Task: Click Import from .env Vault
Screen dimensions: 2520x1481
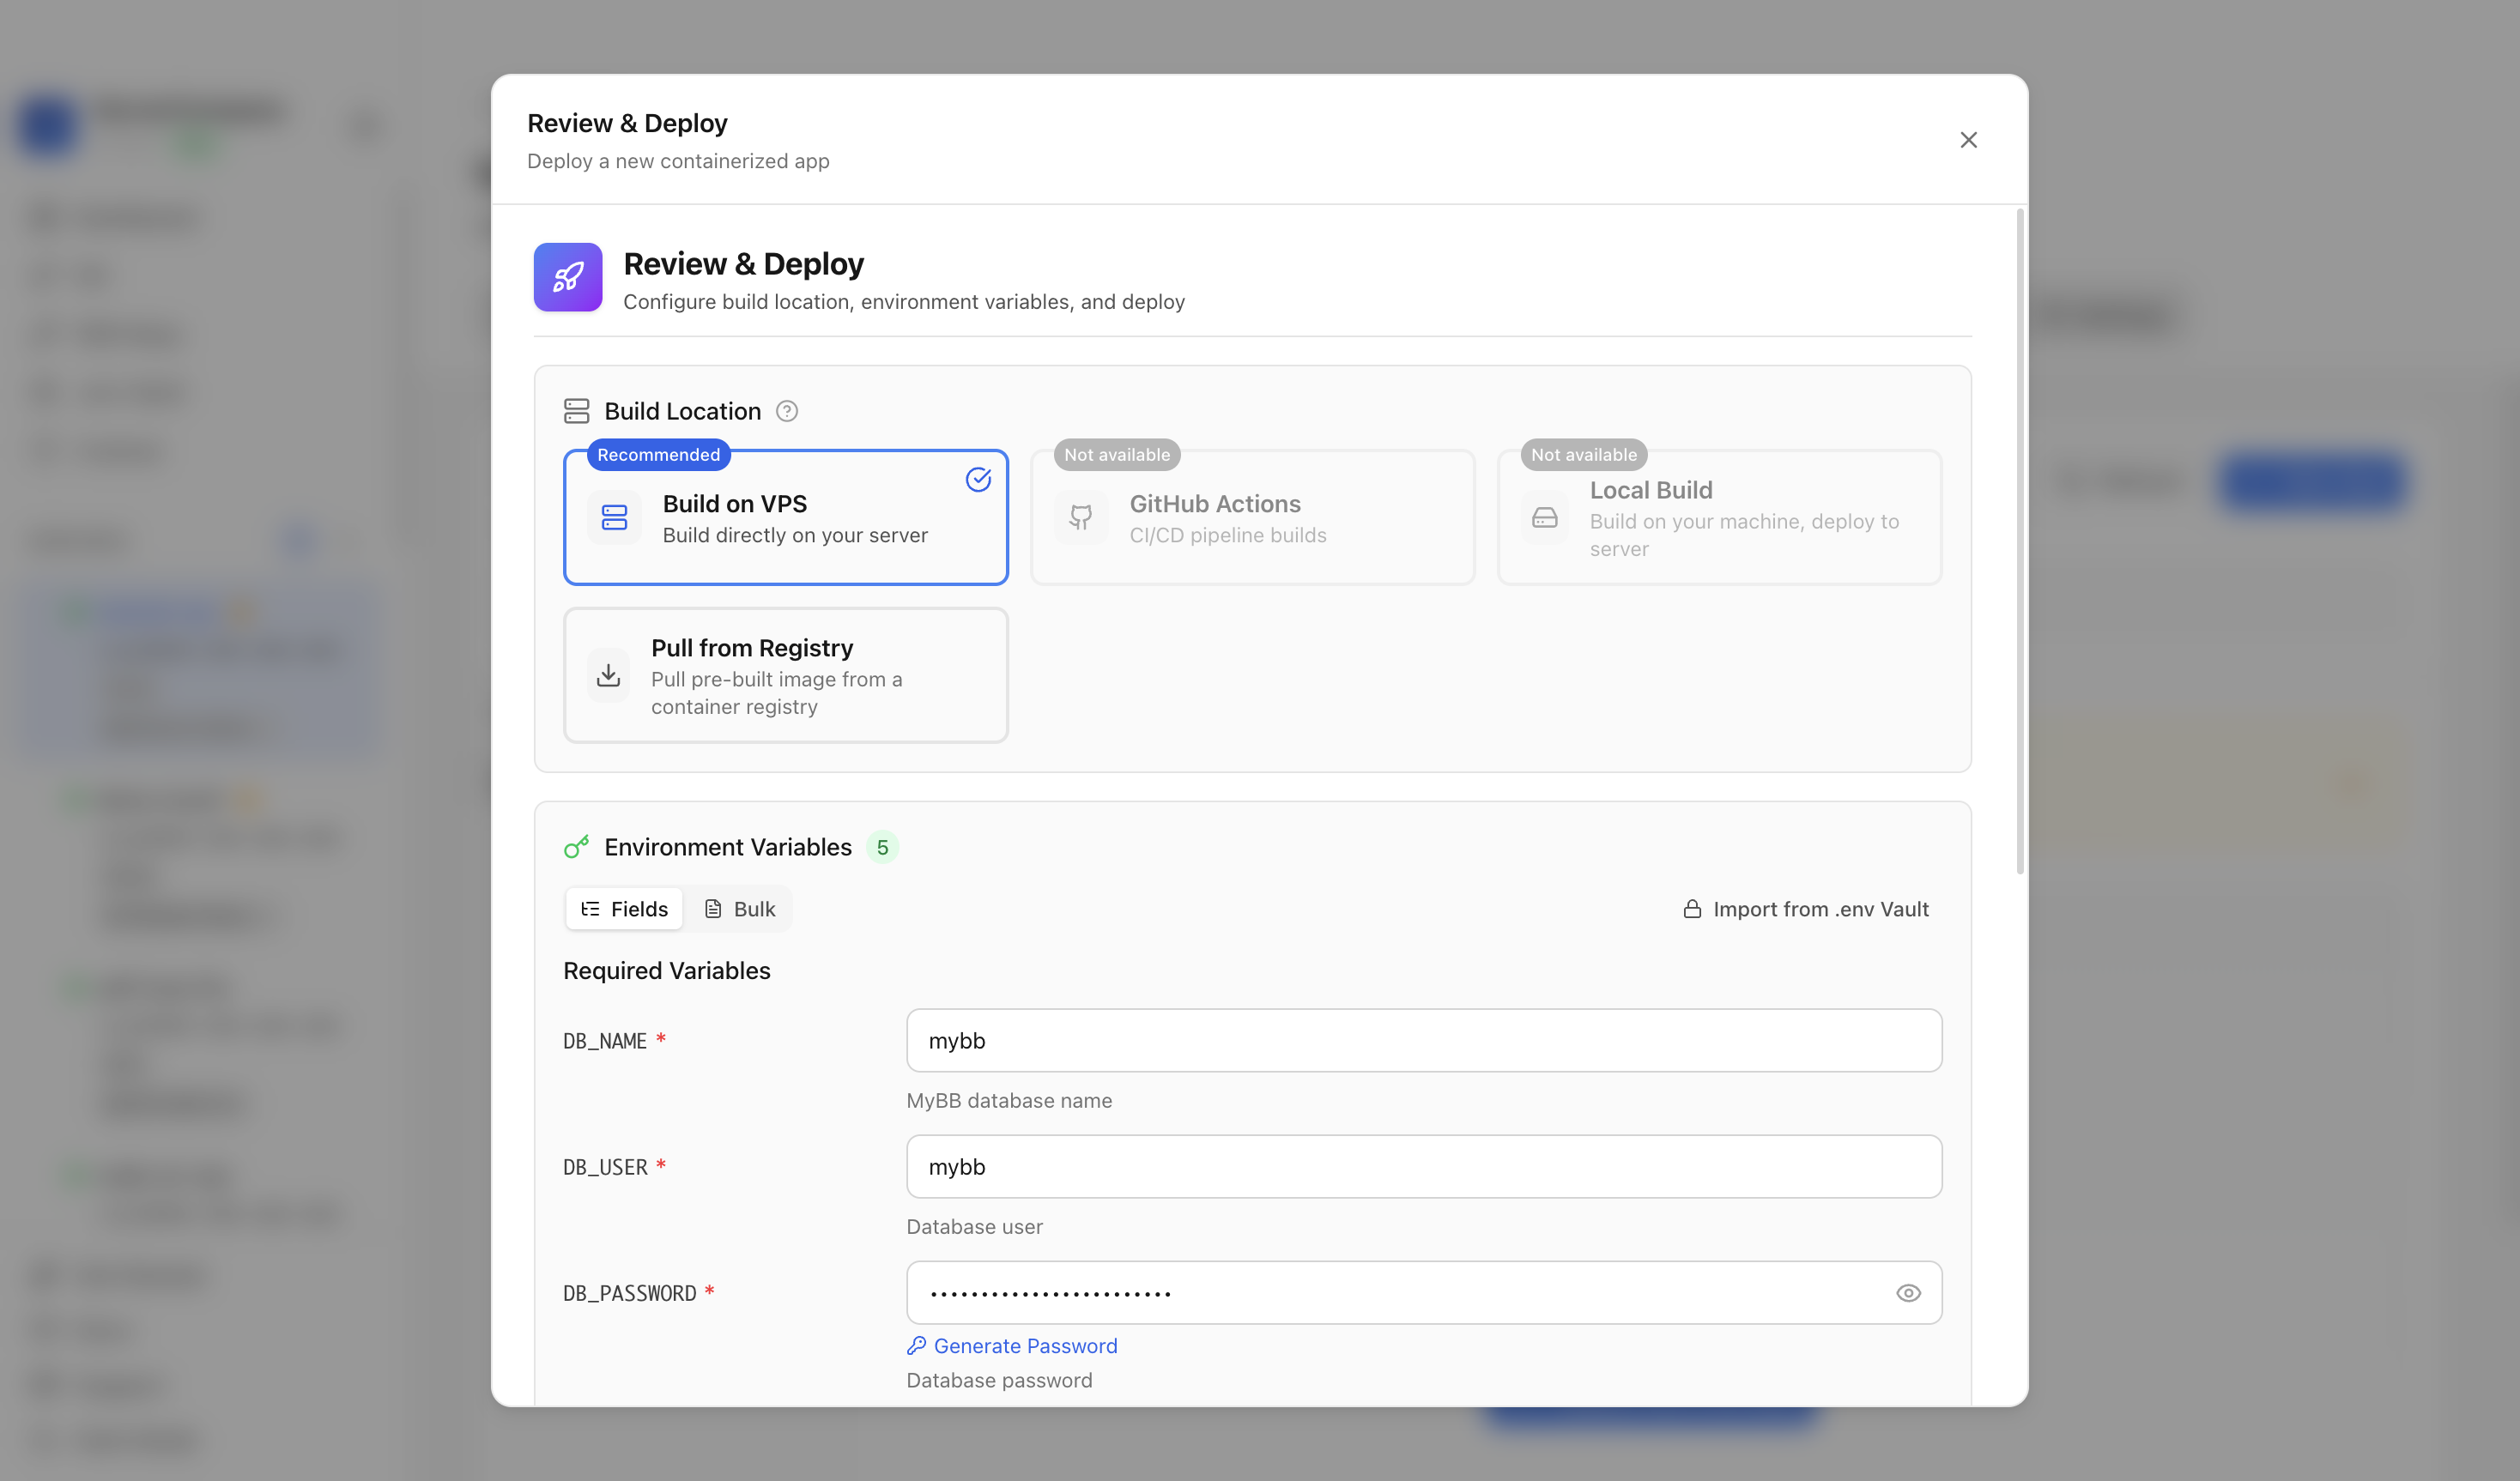Action: [x=1806, y=909]
